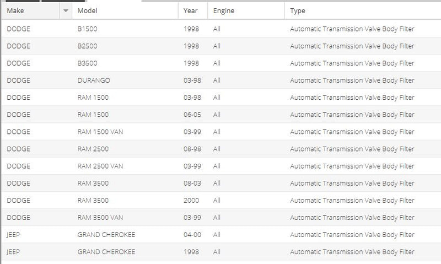This screenshot has height=264, width=441.
Task: Sort by the Year column header
Action: 192,10
